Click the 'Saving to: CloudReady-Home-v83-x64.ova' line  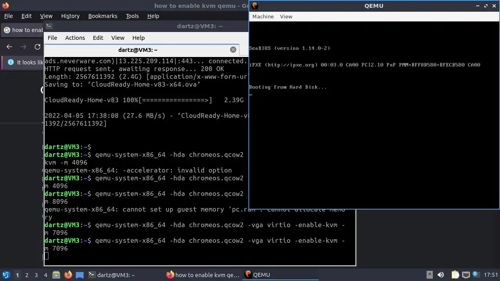[122, 84]
